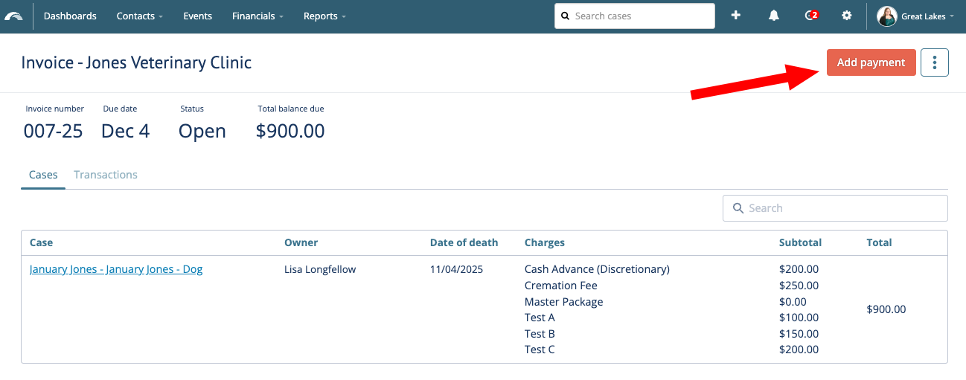Click the plus add-new icon
966x380 pixels.
(735, 16)
